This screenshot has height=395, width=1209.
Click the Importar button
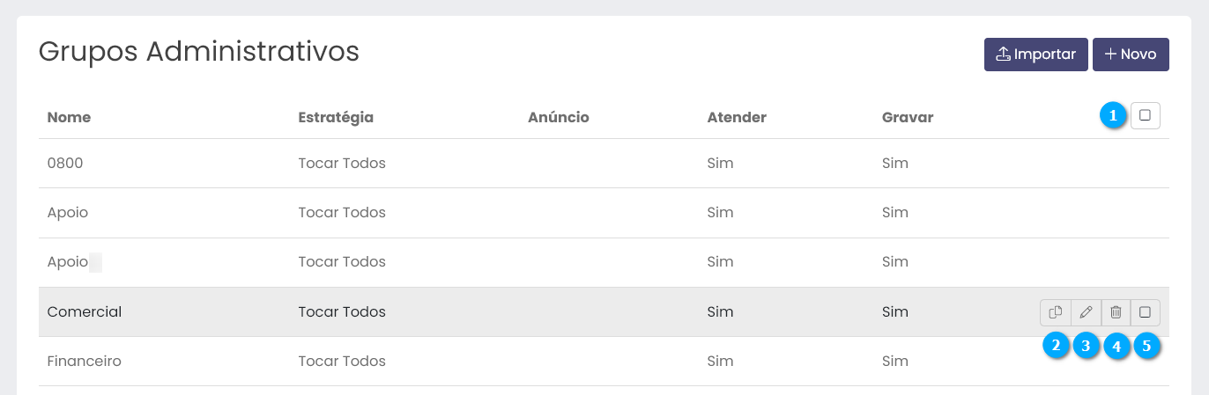[x=1035, y=54]
